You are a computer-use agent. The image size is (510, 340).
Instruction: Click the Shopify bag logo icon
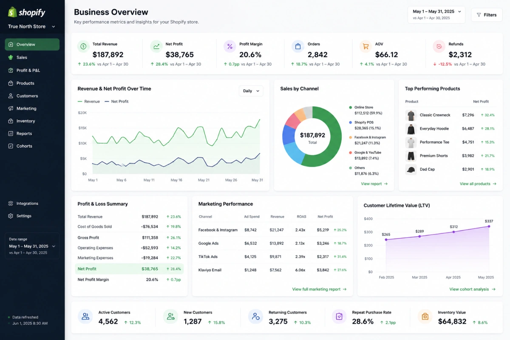(x=12, y=12)
